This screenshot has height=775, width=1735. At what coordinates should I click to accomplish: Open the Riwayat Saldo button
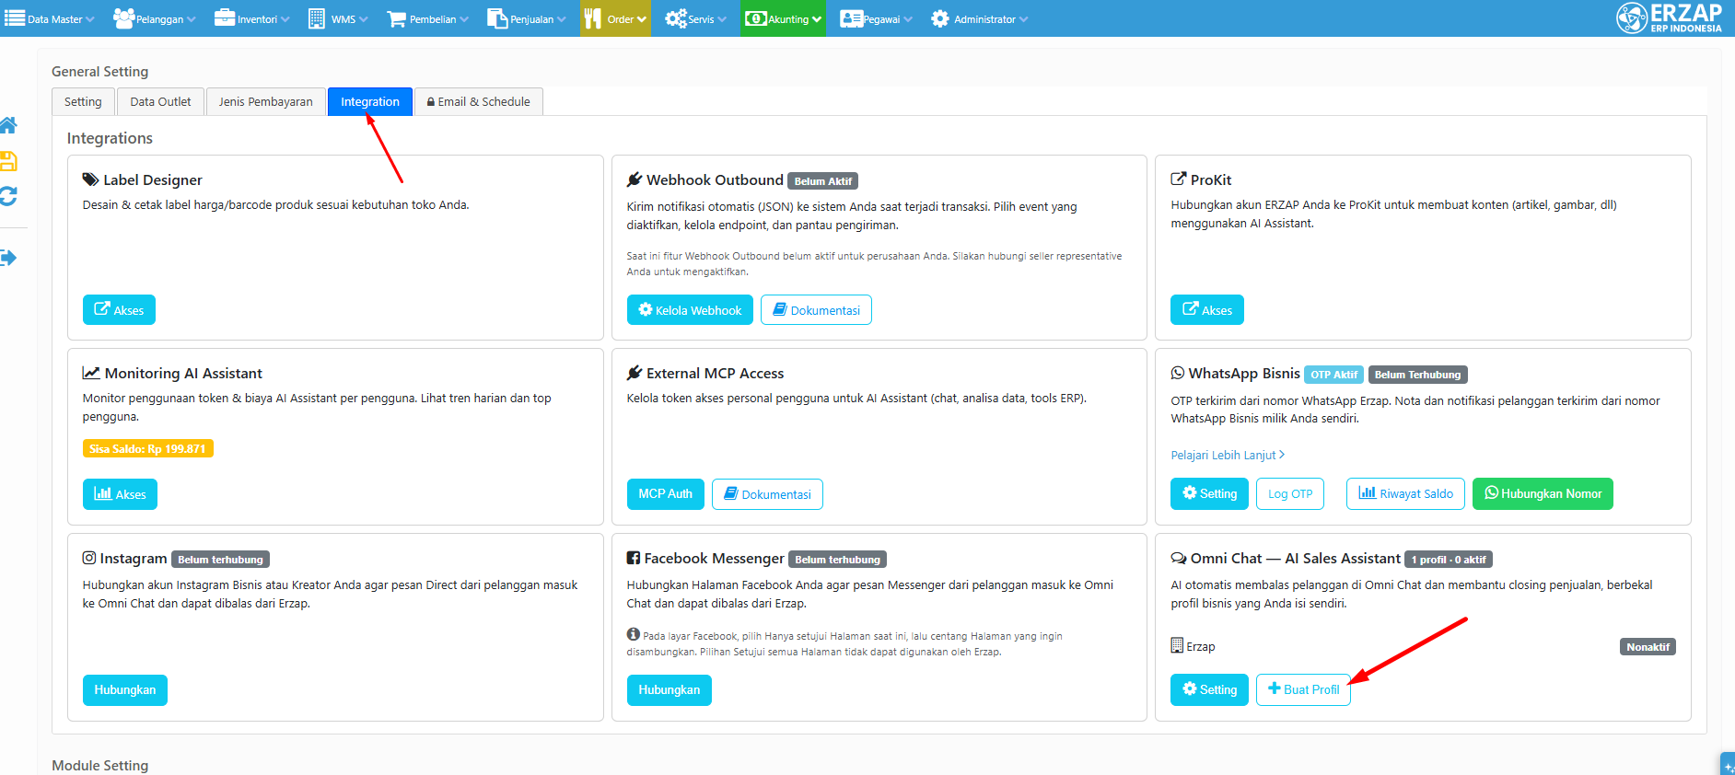click(1406, 494)
